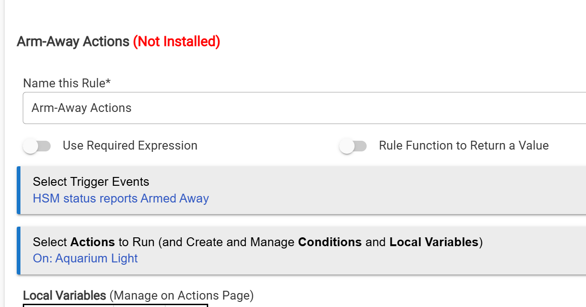Click the bold Conditions word in Actions panel

[329, 242]
